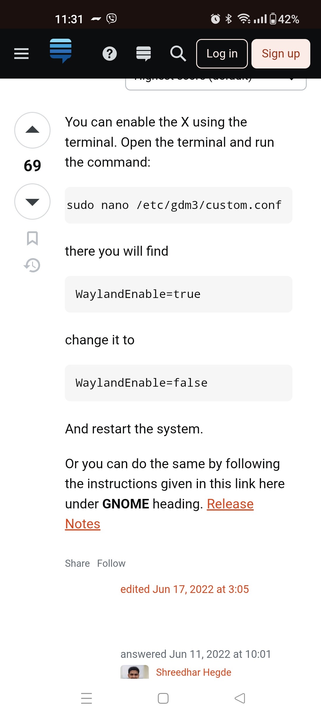Tap Shreedhar Hegde's avatar thumbnail
Image resolution: width=321 pixels, height=718 pixels.
tap(135, 672)
